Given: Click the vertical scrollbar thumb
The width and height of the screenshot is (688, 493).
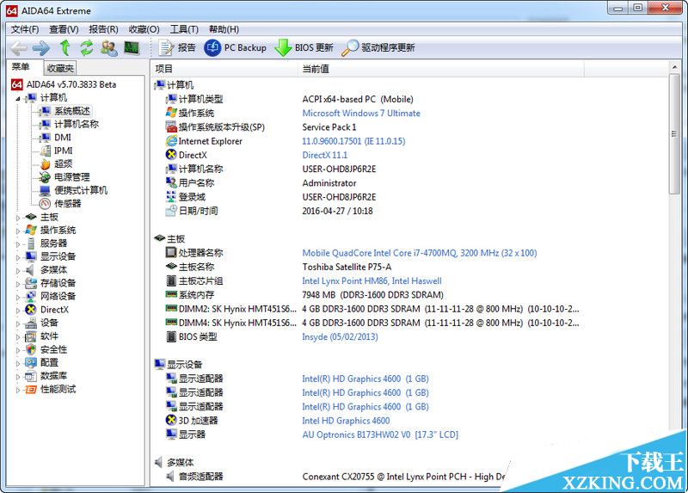Looking at the screenshot, I should pyautogui.click(x=674, y=134).
